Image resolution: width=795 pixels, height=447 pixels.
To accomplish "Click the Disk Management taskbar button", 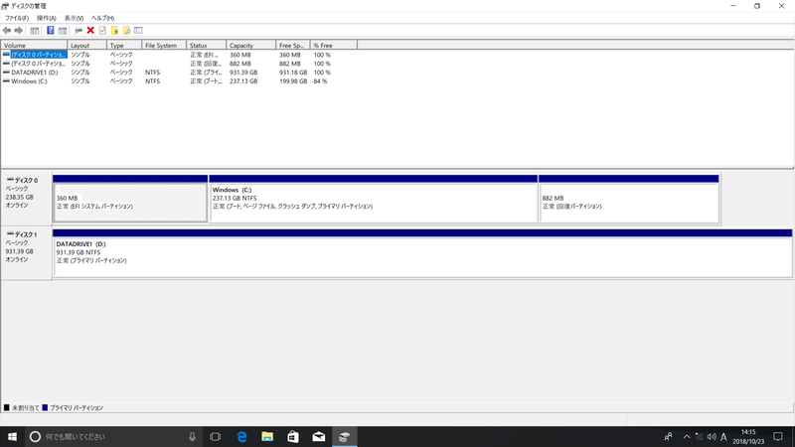I will tap(345, 436).
